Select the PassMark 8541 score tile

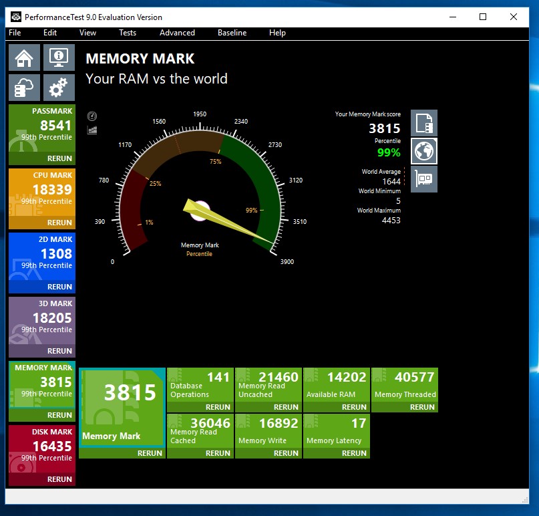tap(42, 128)
